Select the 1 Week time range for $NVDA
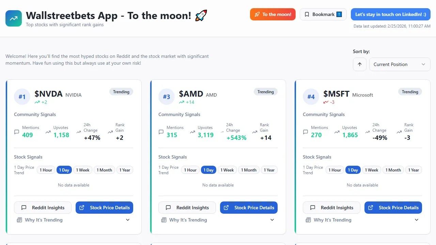 (x=82, y=170)
